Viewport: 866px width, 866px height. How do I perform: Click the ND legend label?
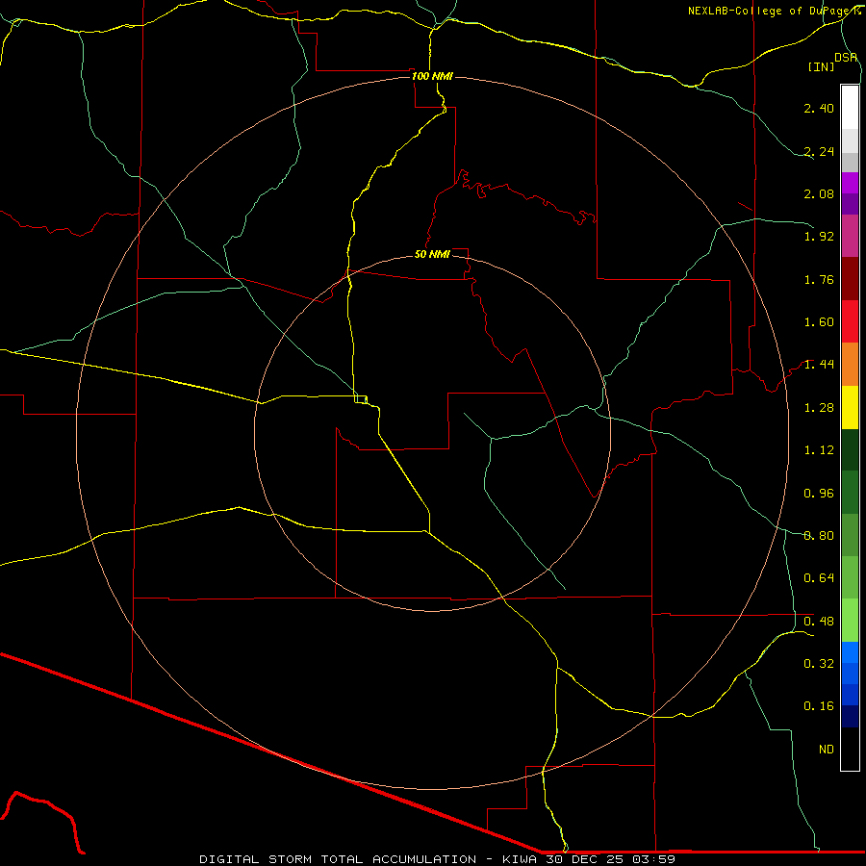(827, 750)
